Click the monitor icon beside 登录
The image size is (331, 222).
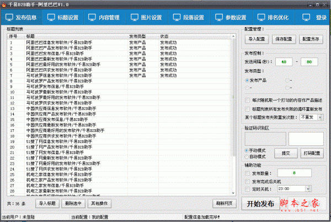[x=306, y=18]
